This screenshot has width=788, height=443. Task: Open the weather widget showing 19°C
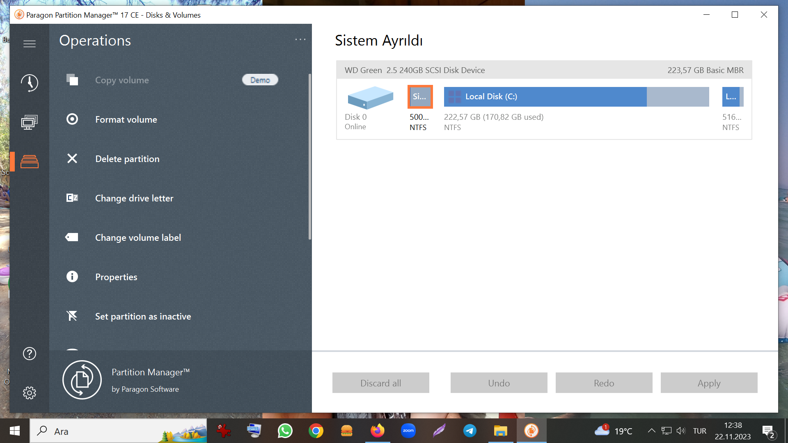pyautogui.click(x=614, y=431)
